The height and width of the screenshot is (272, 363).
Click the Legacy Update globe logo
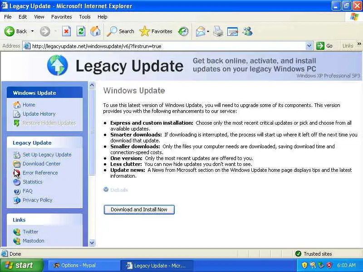(x=58, y=65)
